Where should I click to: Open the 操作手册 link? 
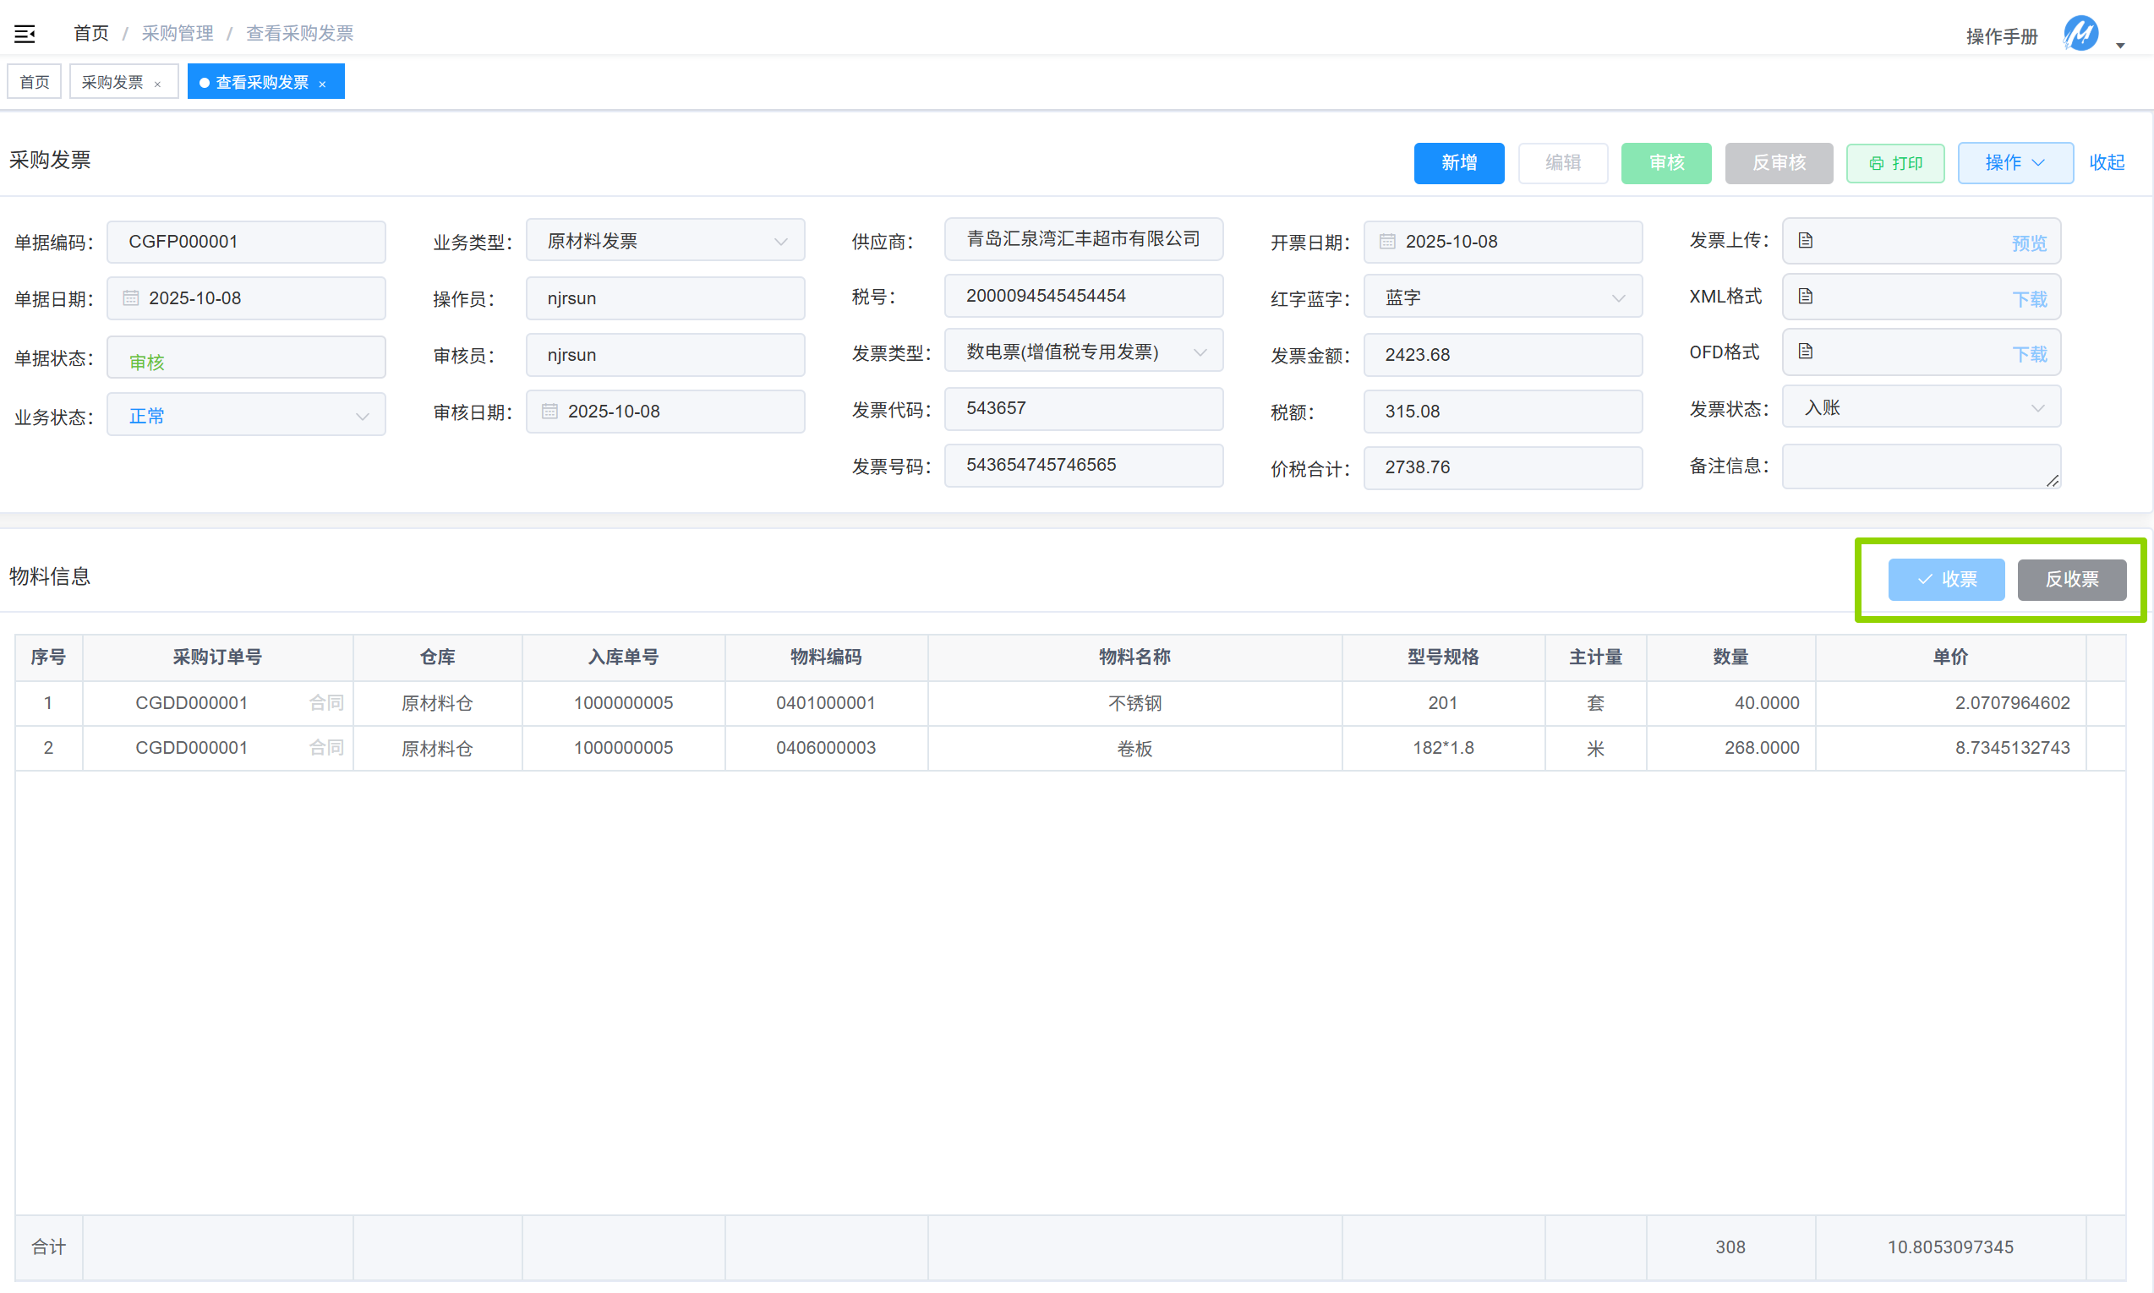tap(2002, 35)
